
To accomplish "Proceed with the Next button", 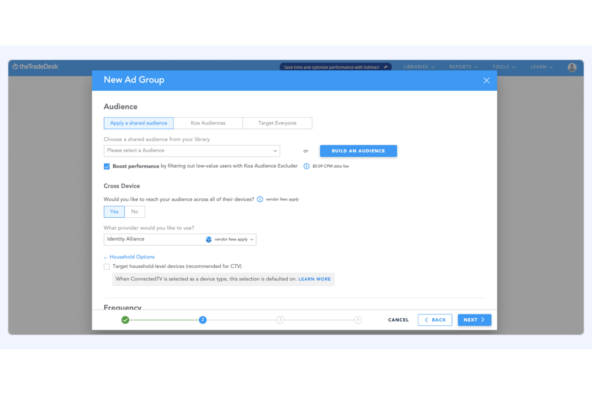I will click(474, 320).
